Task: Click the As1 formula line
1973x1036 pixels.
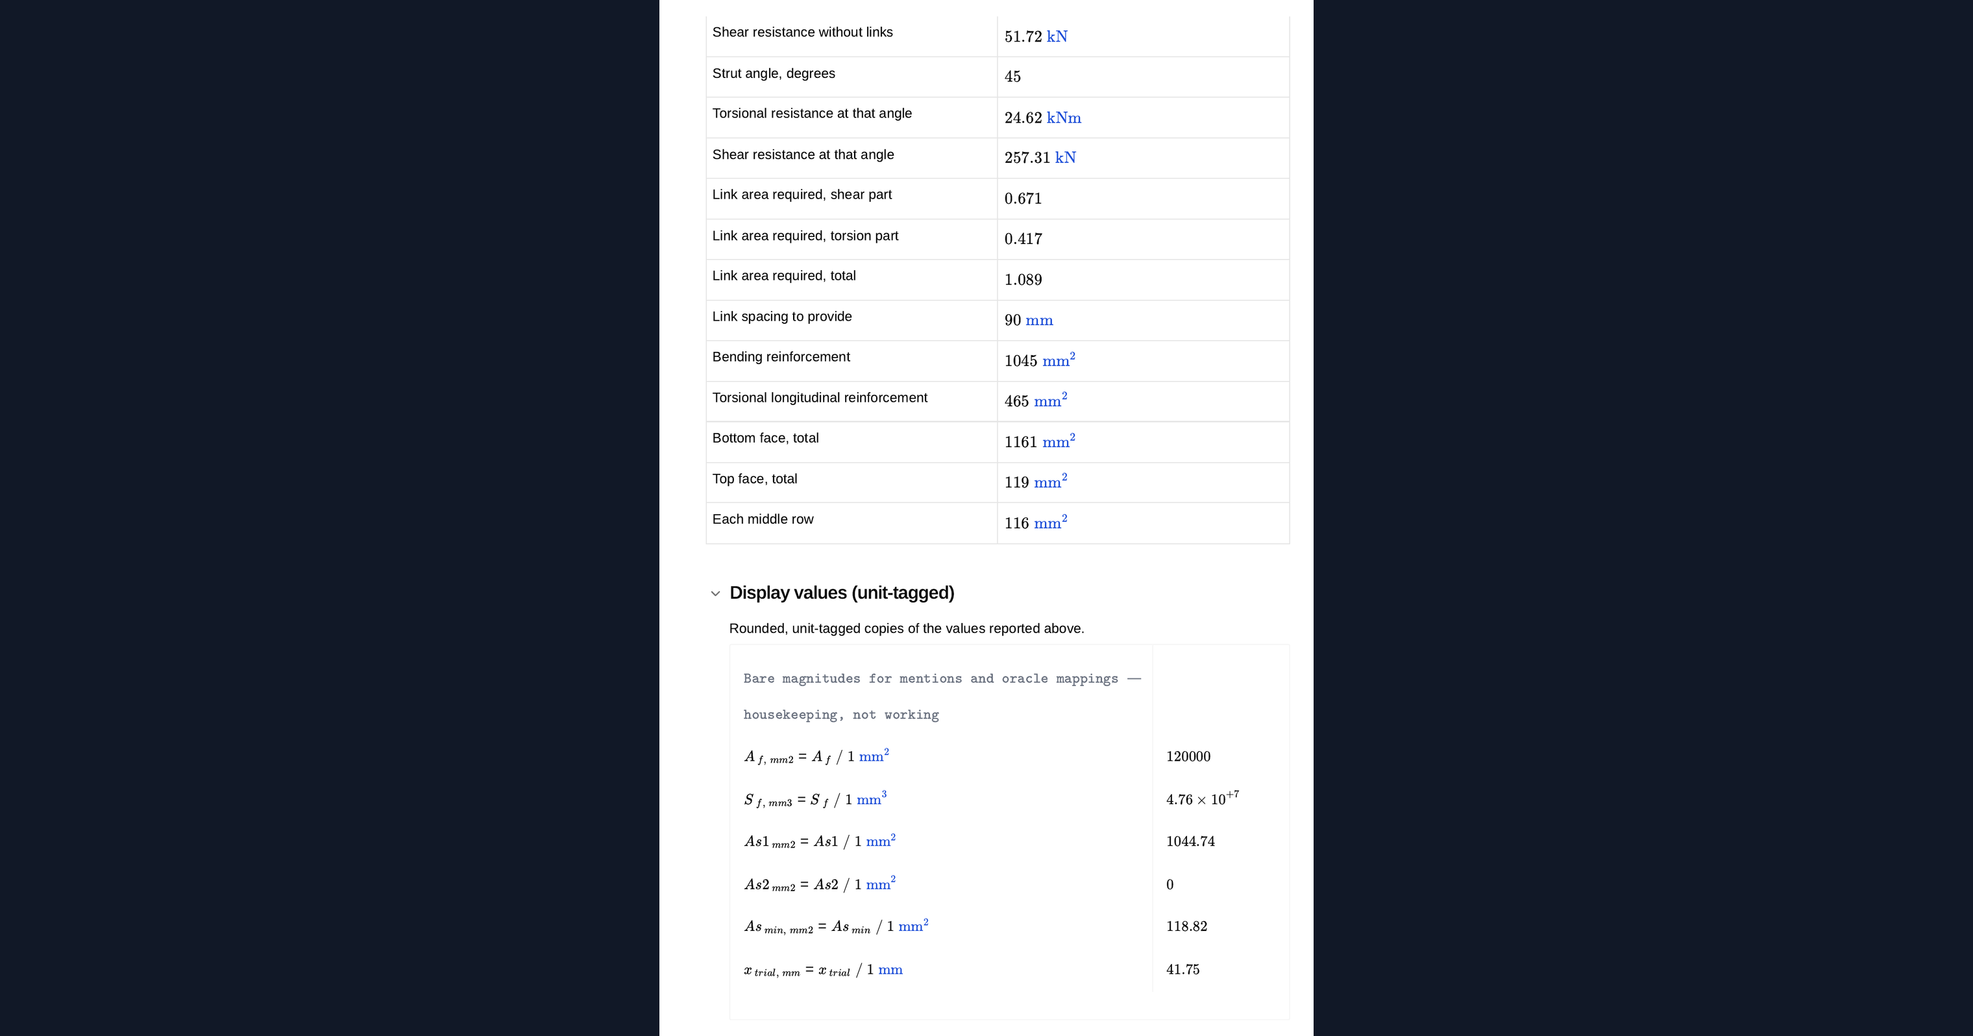Action: pos(820,841)
